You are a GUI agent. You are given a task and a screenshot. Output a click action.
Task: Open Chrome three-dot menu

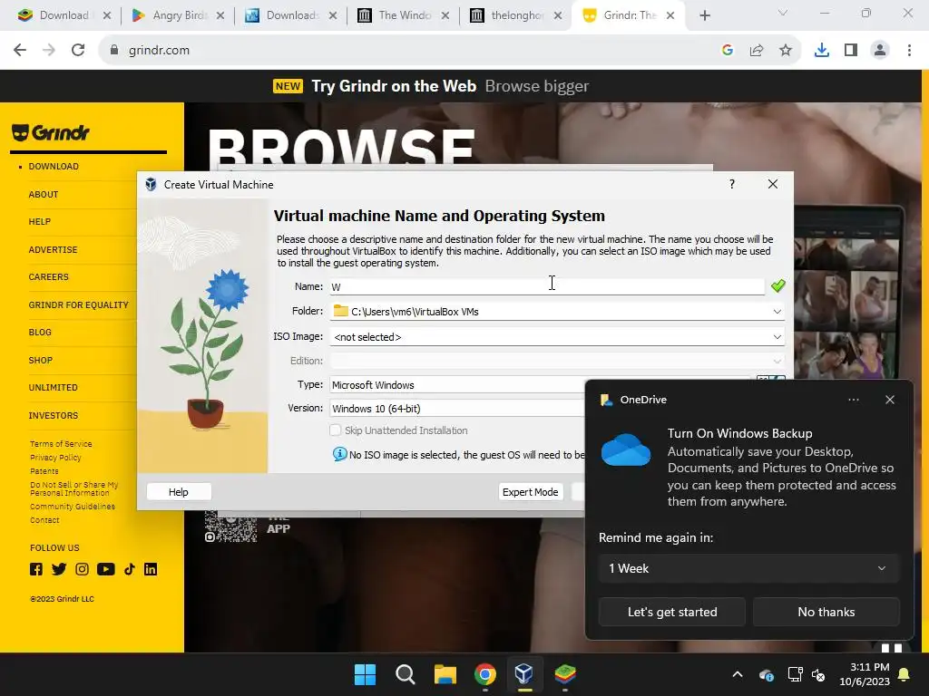pyautogui.click(x=909, y=51)
